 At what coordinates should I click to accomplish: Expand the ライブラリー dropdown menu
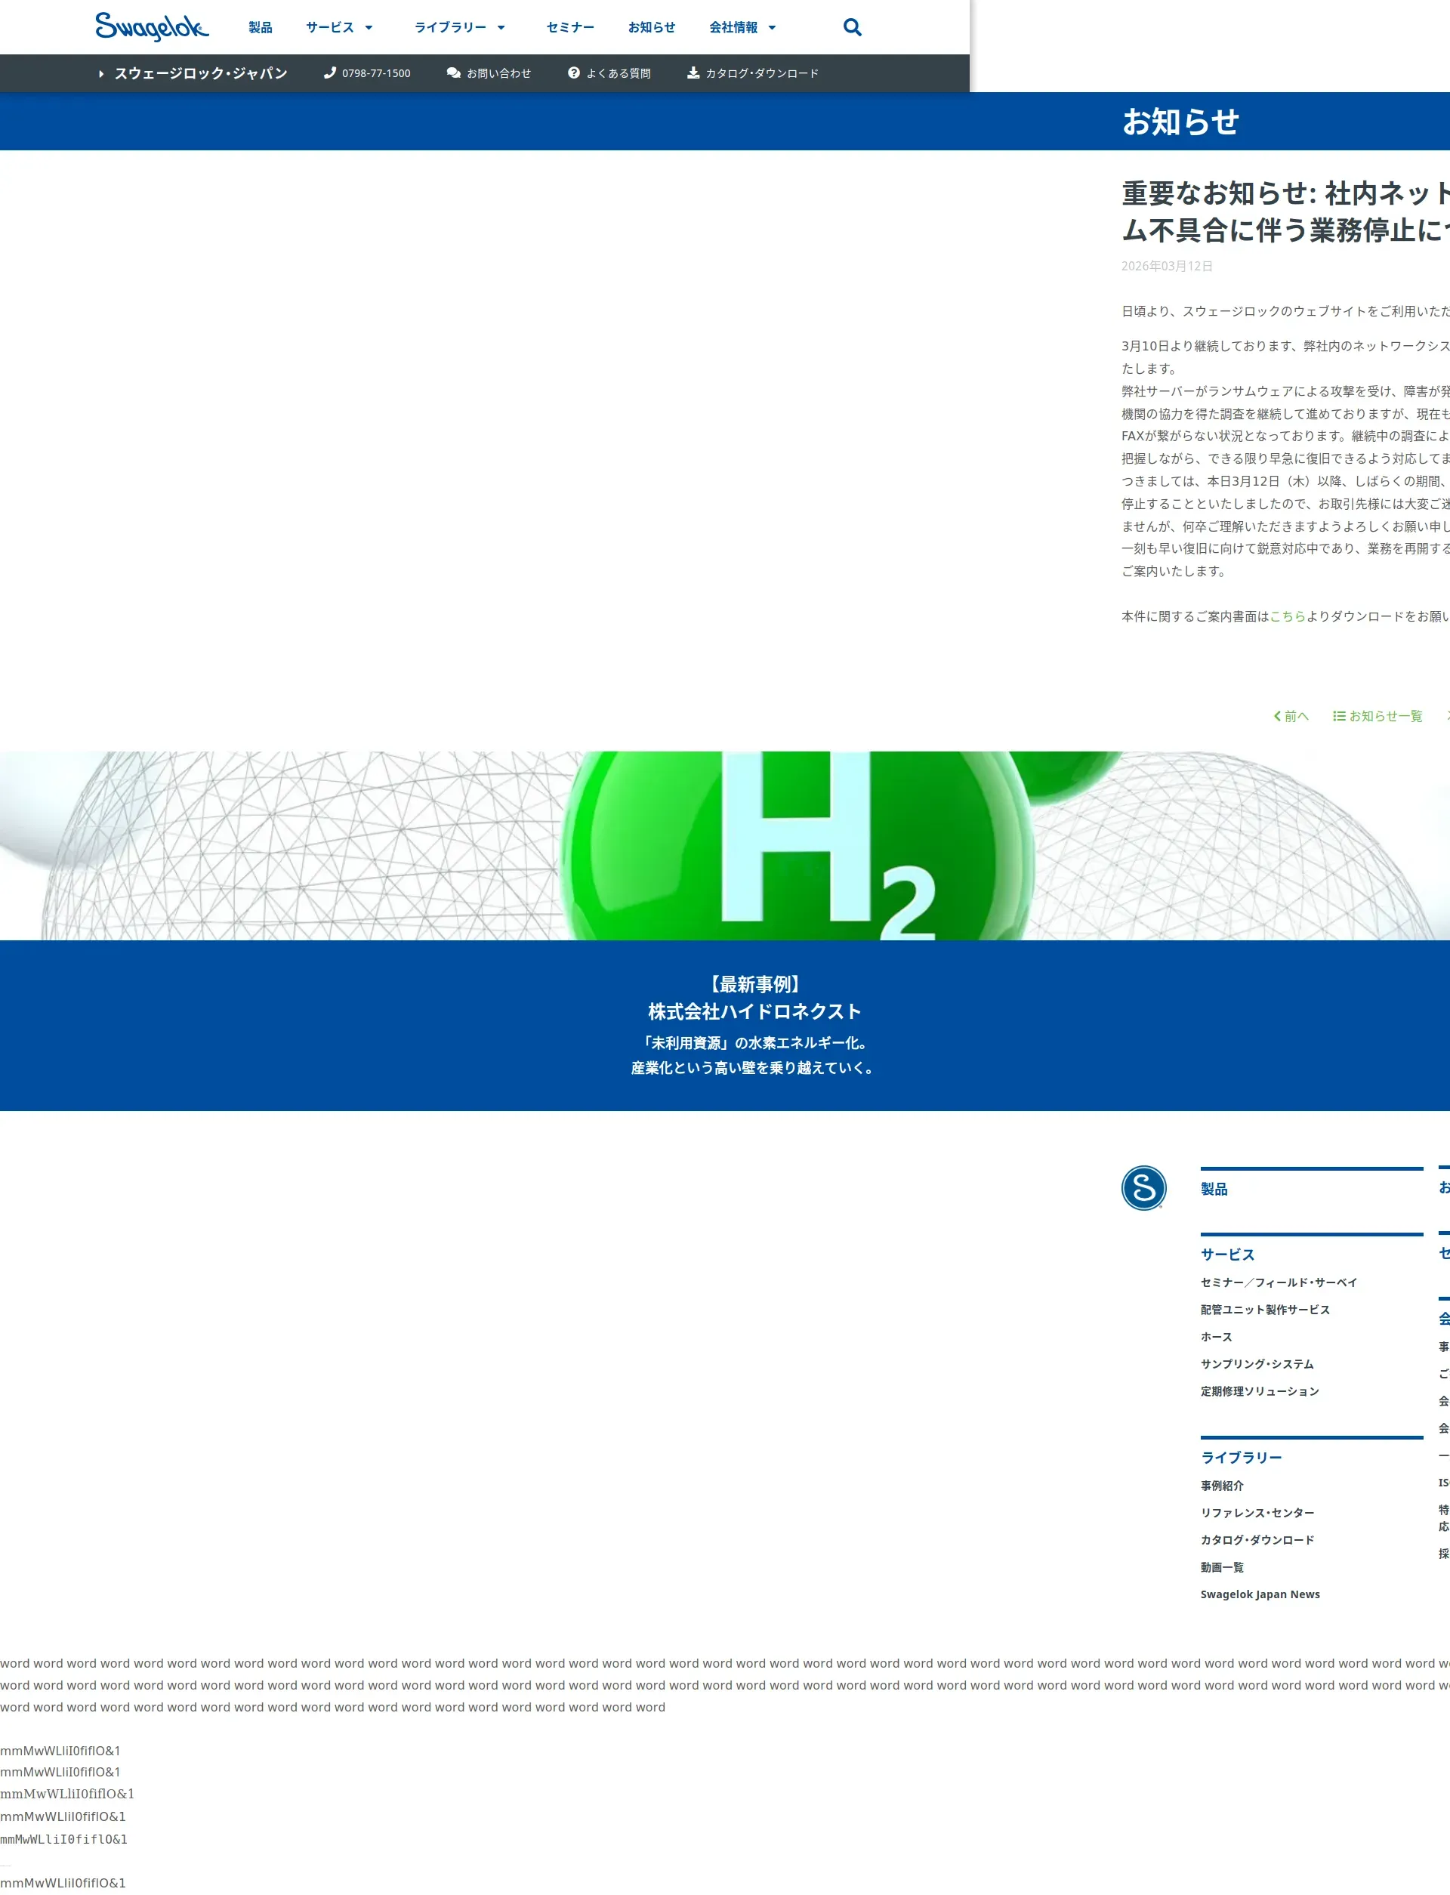point(459,28)
